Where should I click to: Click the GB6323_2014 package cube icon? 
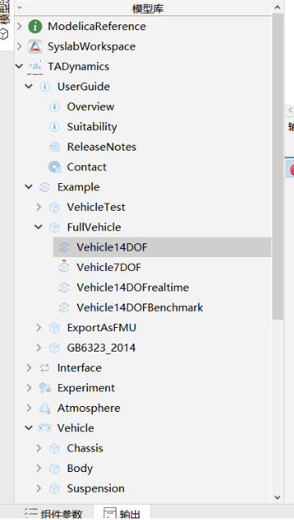(55, 347)
